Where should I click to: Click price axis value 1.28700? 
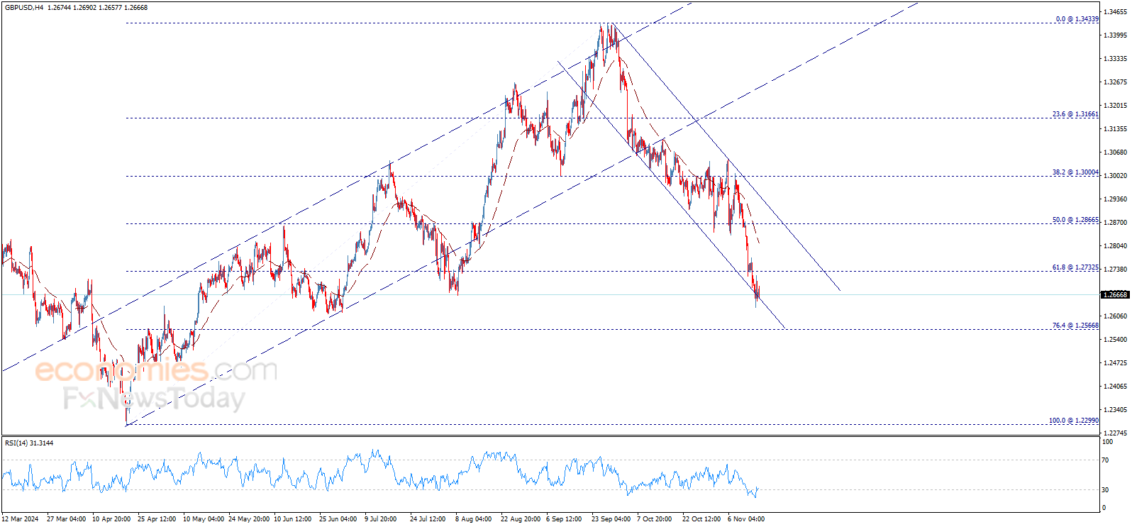point(1116,223)
